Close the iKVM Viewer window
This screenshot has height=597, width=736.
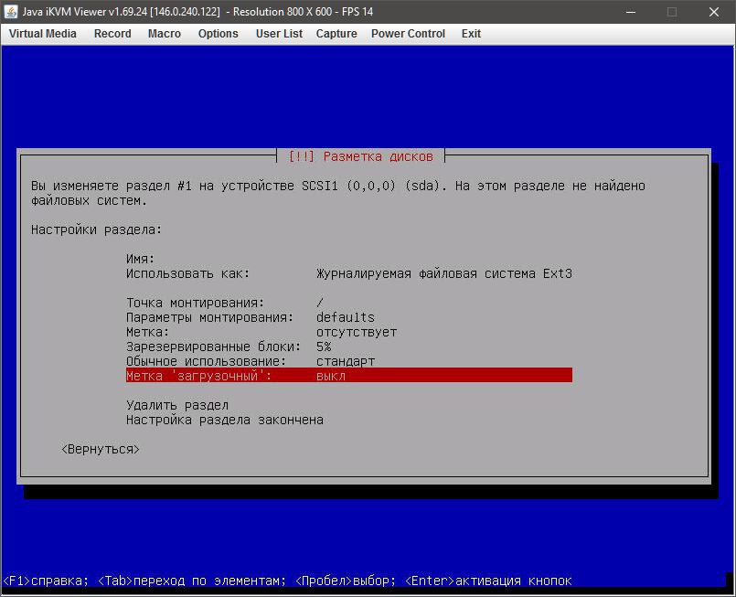(x=714, y=12)
